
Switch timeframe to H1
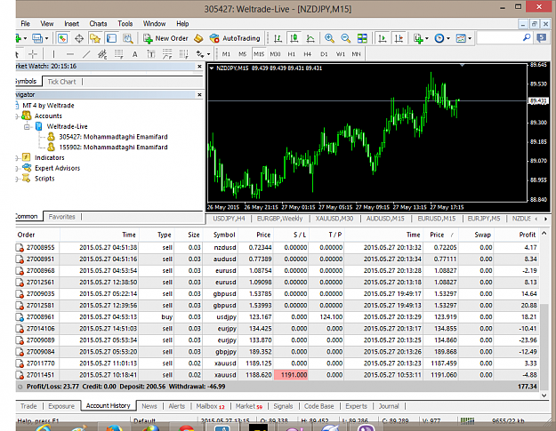pos(291,54)
